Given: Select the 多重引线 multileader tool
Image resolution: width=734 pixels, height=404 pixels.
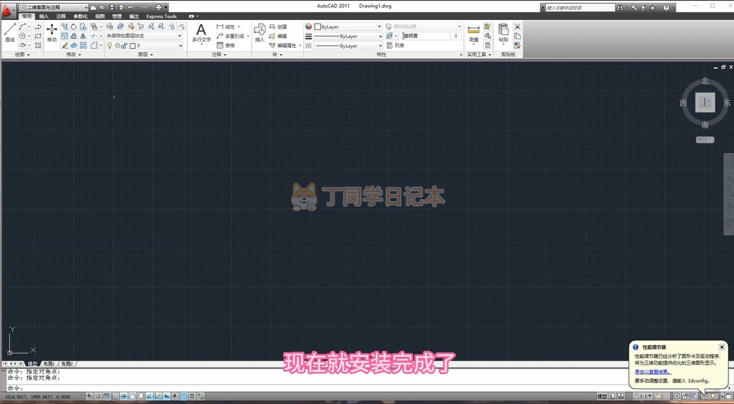Looking at the screenshot, I should pyautogui.click(x=232, y=36).
